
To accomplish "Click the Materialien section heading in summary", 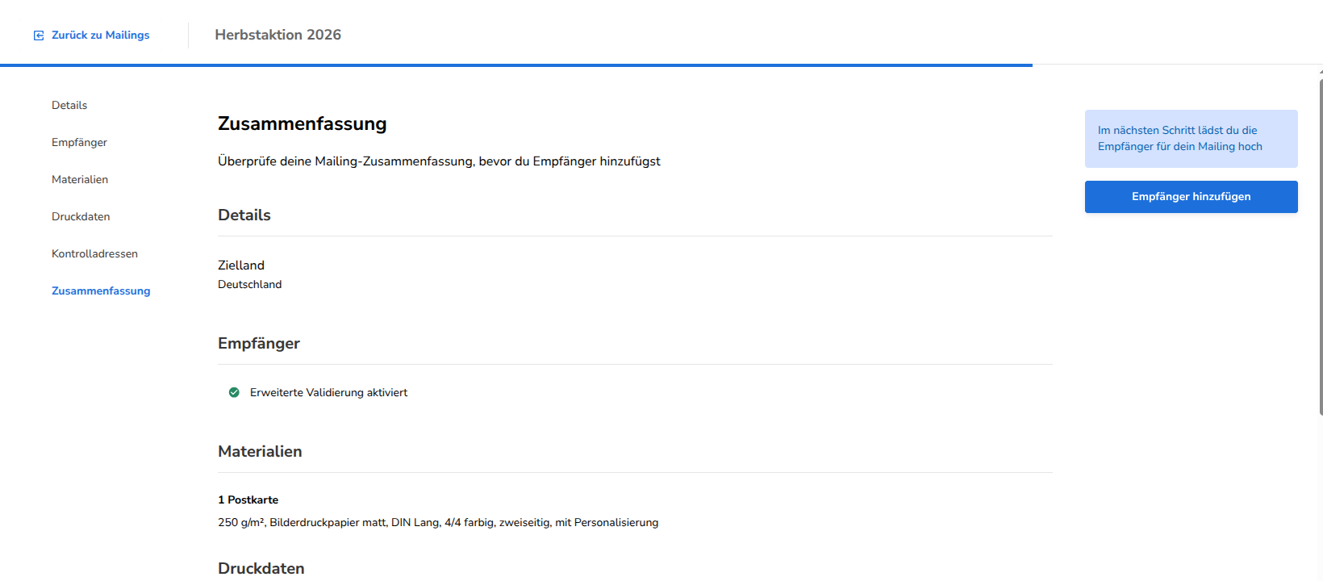I will (x=260, y=451).
